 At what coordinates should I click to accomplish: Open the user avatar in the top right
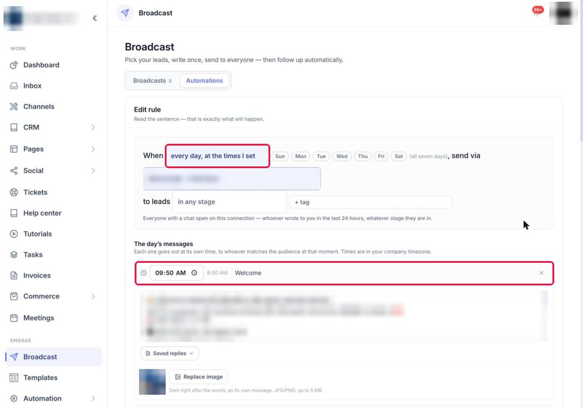pyautogui.click(x=564, y=13)
